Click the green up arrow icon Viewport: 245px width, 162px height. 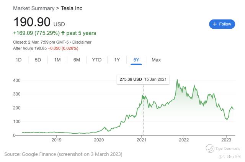click(x=63, y=33)
